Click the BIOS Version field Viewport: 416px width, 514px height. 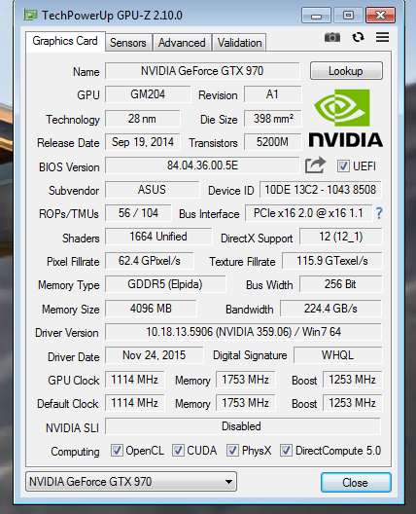point(202,165)
